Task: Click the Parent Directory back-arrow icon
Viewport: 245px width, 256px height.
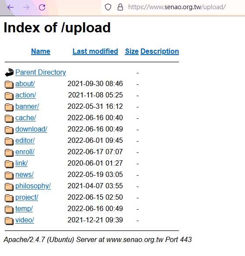Action: [9, 73]
